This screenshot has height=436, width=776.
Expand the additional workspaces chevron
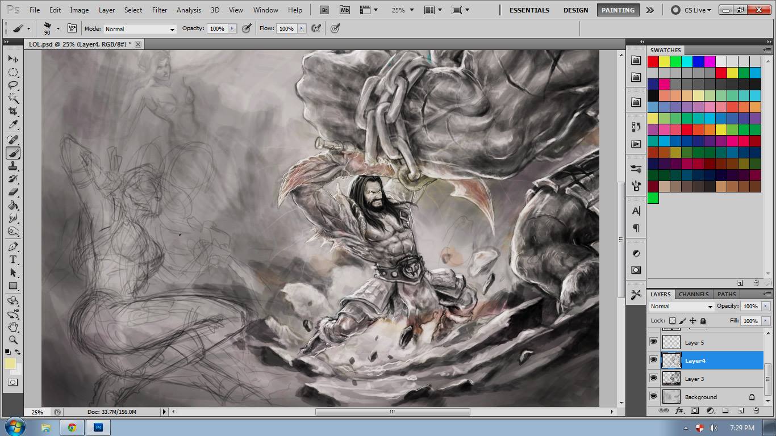[x=650, y=10]
